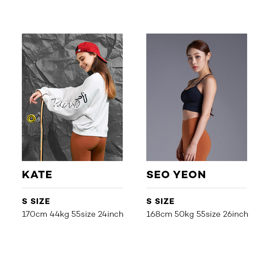The image size is (269, 255).
Task: Click the divider line below SEO YEON
Action: [x=197, y=188]
